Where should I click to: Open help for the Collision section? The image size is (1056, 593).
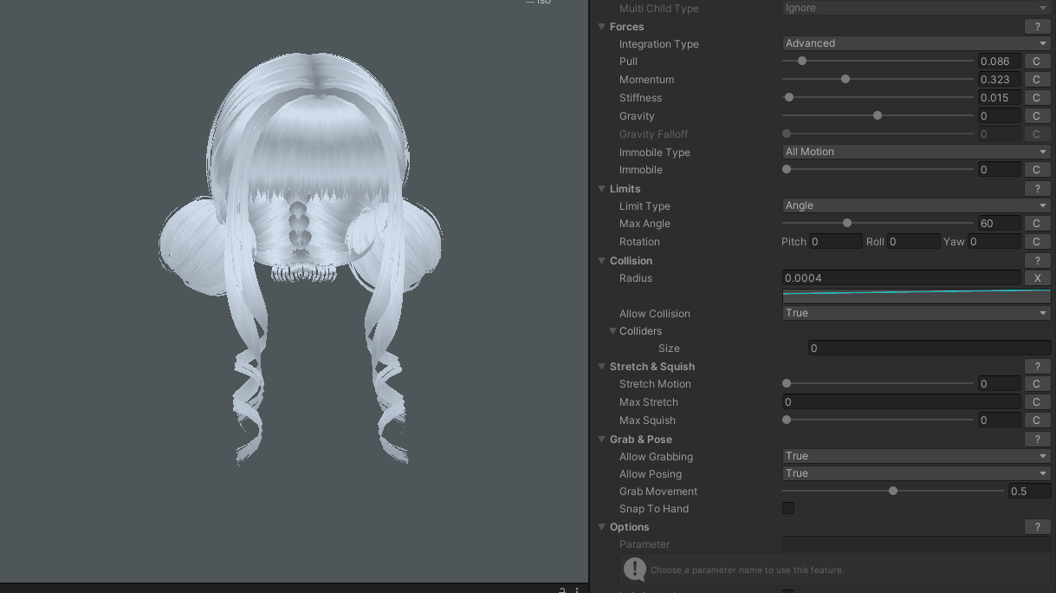1037,261
